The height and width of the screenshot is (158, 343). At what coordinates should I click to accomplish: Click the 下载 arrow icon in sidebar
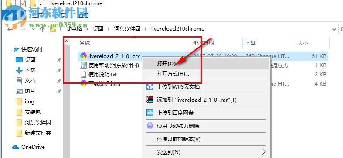(19, 70)
